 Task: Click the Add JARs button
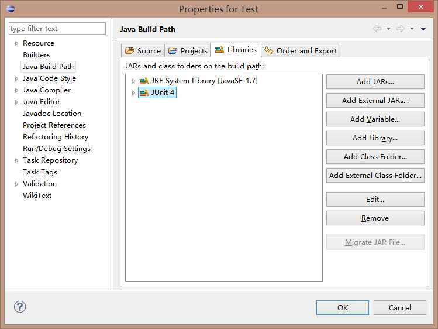click(375, 81)
